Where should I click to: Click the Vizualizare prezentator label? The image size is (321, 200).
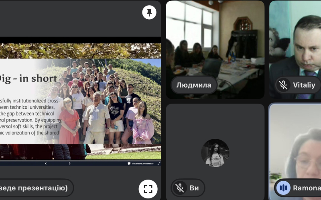click(x=143, y=164)
